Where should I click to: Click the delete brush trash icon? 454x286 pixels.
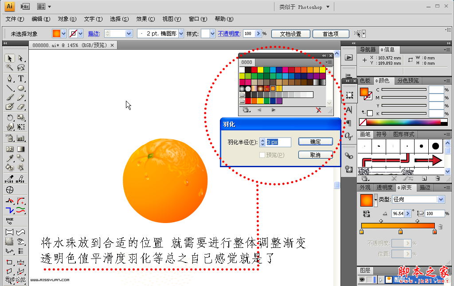pyautogui.click(x=438, y=178)
